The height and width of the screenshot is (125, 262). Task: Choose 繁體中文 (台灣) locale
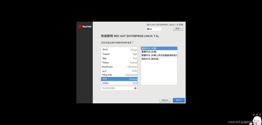[x=159, y=52]
